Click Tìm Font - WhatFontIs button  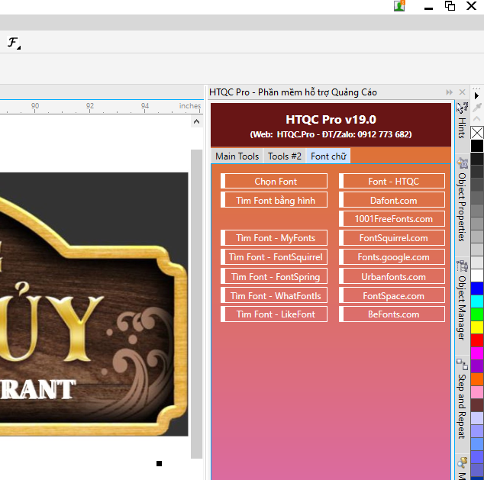coord(274,295)
